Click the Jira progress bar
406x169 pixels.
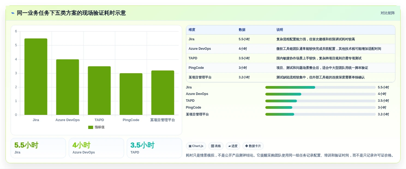[320, 87]
